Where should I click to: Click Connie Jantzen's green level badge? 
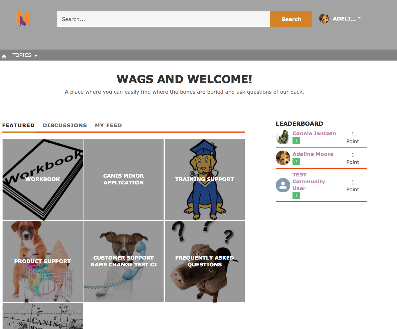296,141
